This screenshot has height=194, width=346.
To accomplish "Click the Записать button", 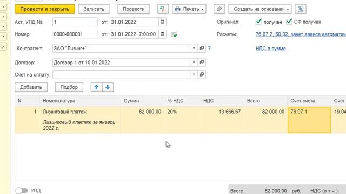I will point(94,9).
